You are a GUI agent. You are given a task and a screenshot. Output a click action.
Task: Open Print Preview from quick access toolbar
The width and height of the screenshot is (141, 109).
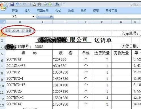(x=34, y=4)
